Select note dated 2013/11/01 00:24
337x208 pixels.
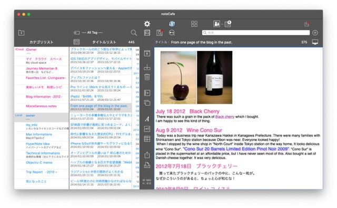tap(101, 89)
